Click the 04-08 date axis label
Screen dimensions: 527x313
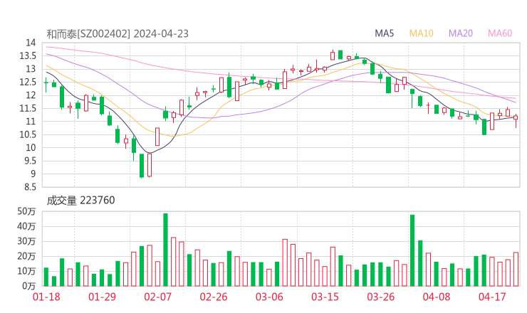tap(437, 297)
